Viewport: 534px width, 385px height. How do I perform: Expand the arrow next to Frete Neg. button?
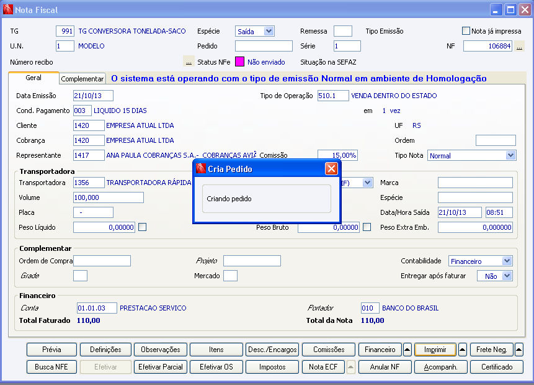point(518,350)
